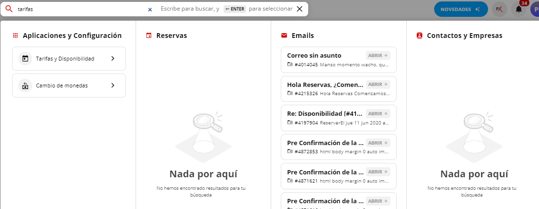Viewport: 539px width, 209px height.
Task: Click the Novedades button
Action: pos(460,9)
